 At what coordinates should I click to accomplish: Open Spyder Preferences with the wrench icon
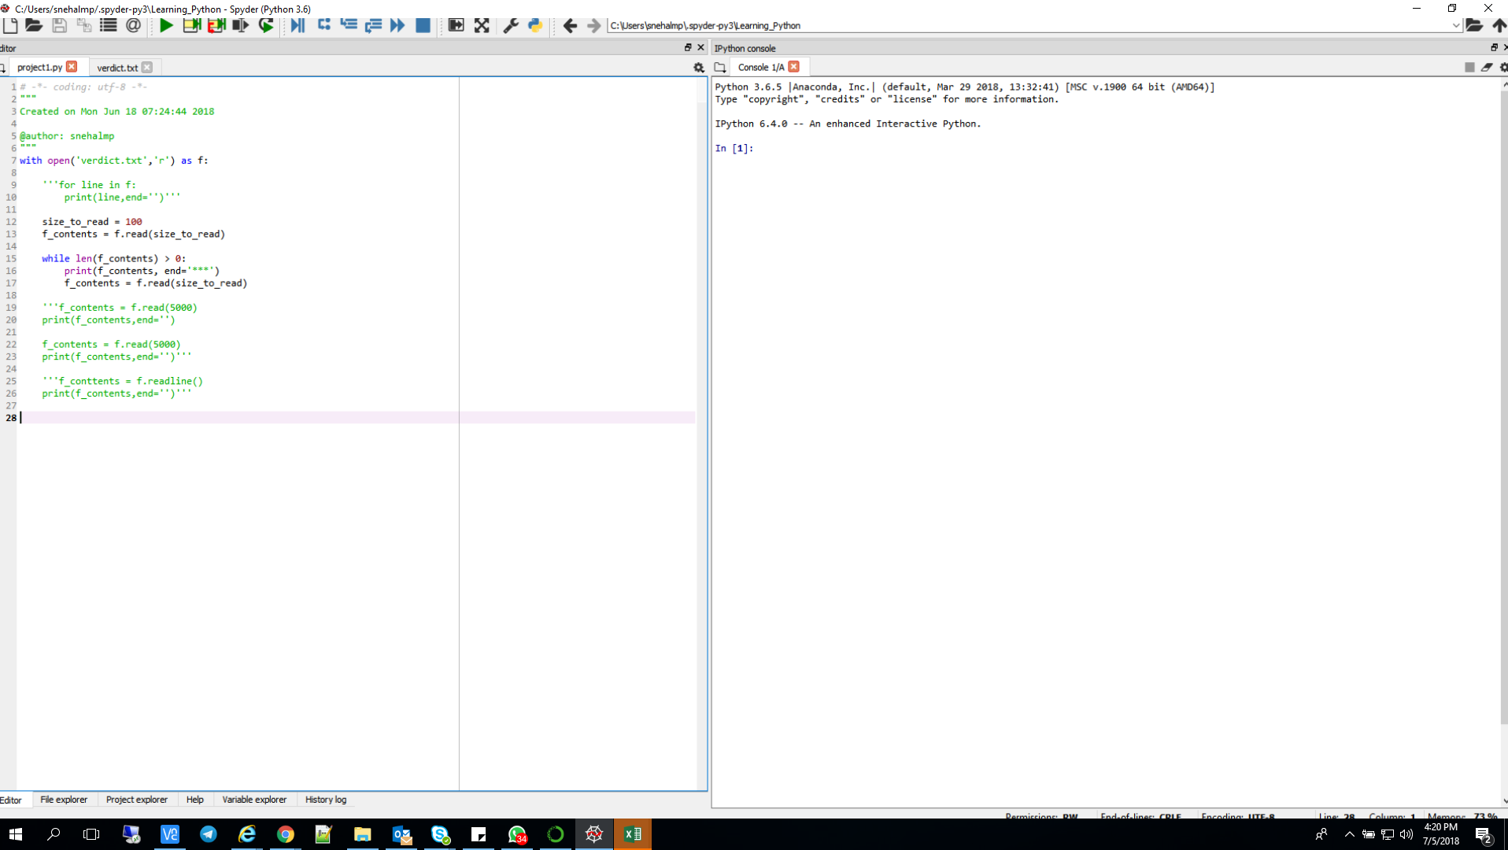[x=510, y=25]
